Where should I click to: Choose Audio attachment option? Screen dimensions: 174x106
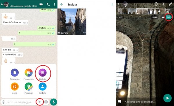[x=15, y=88]
